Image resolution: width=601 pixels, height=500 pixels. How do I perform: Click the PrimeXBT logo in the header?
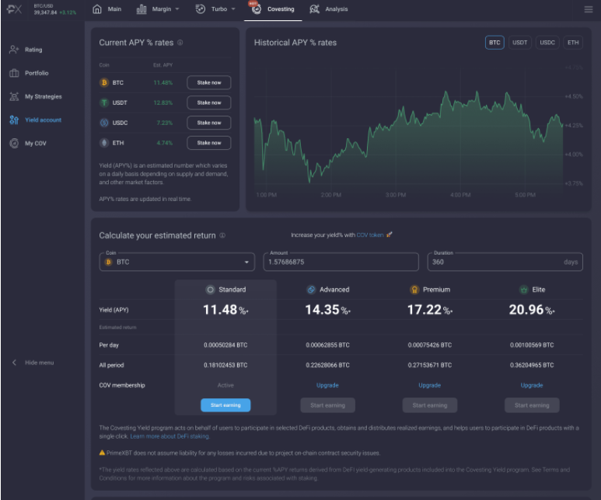(x=14, y=9)
